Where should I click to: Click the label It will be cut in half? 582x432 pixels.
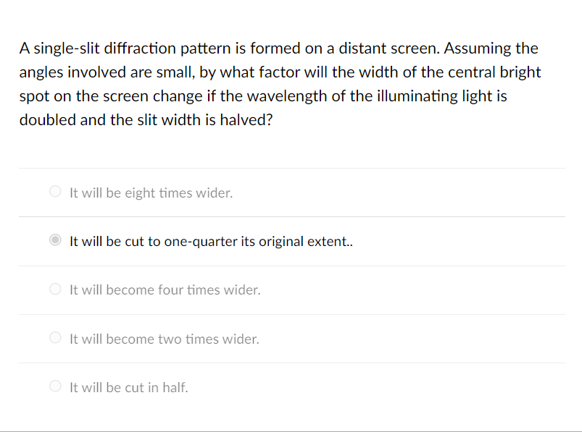pos(128,387)
